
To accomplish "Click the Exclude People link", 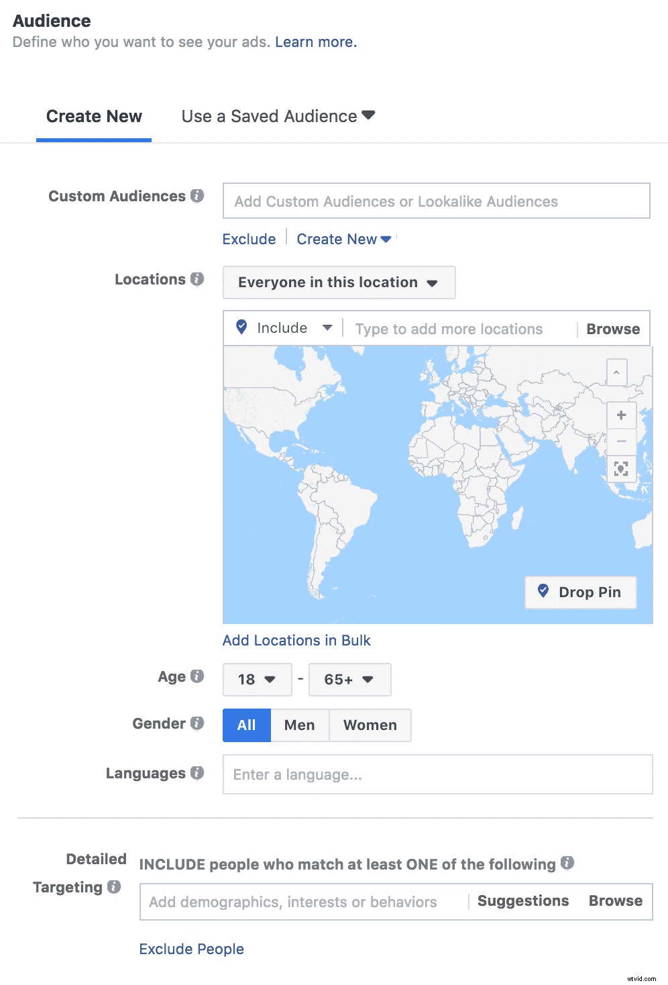I will 191,949.
